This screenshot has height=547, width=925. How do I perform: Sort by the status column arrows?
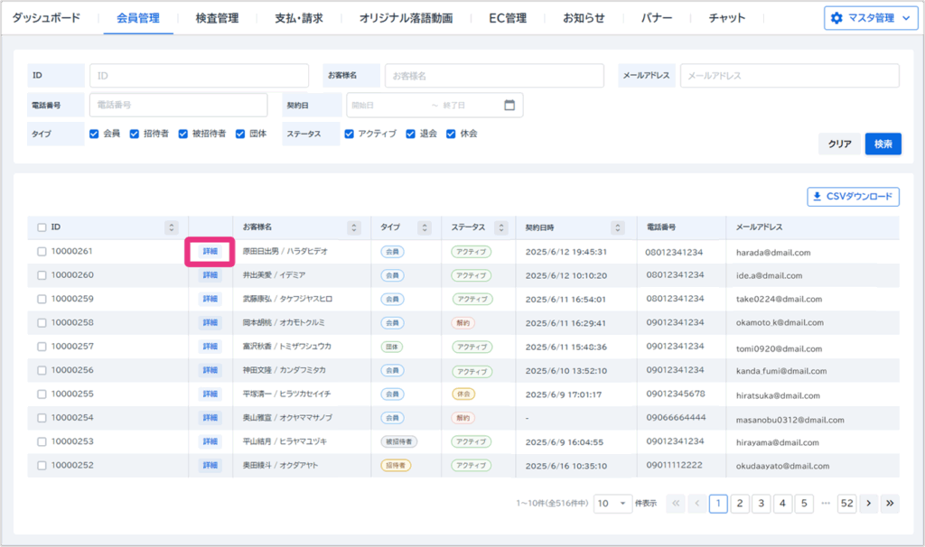(x=500, y=227)
